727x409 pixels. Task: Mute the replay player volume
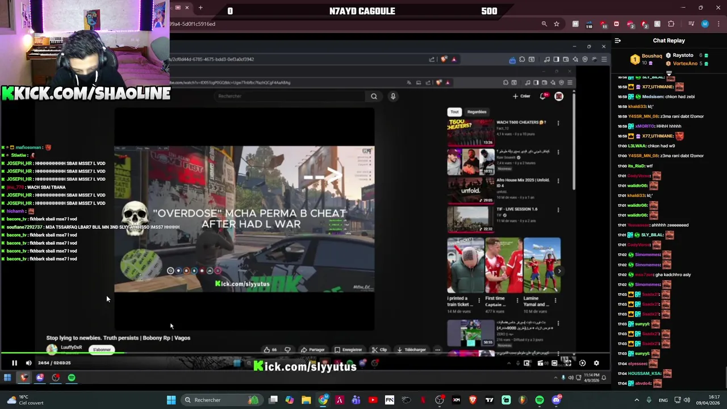click(28, 363)
